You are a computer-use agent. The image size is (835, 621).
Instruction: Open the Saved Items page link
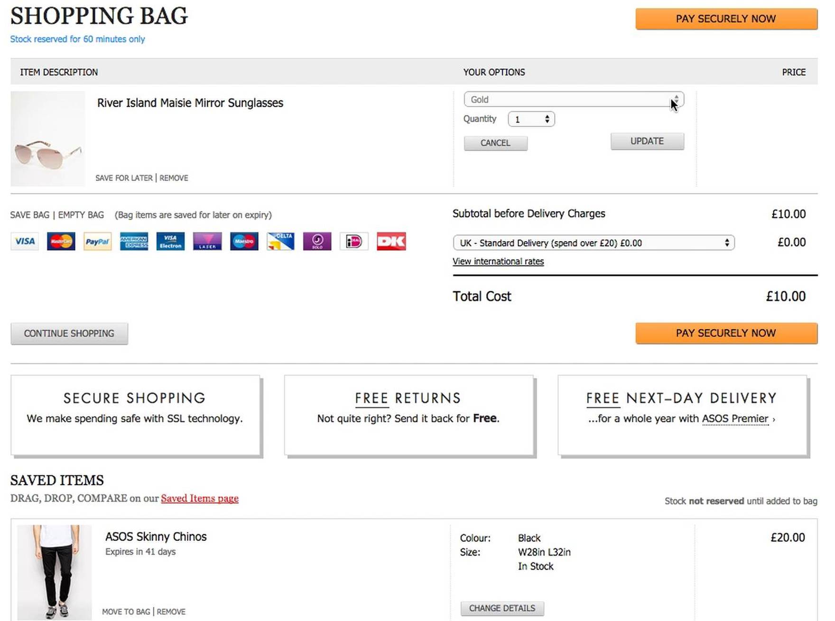coord(199,498)
